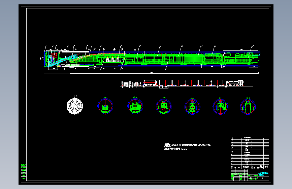Click the row of white muck car boxes
Viewport: 292px width, 189px height.
tap(191, 82)
